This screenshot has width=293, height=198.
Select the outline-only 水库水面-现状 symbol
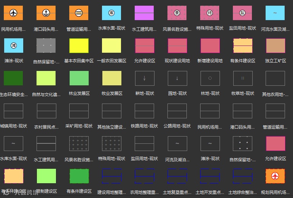[13, 143]
